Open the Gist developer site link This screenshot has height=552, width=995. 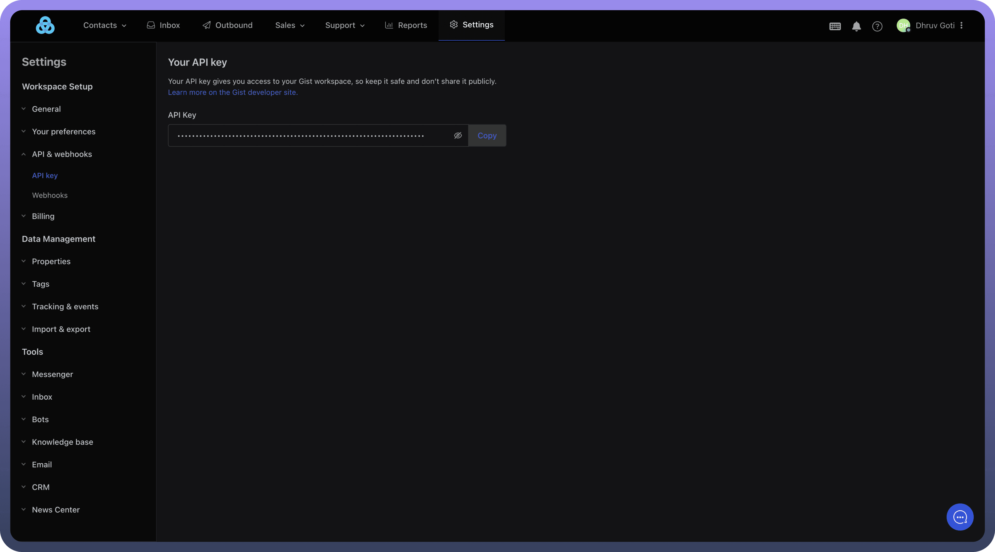coord(233,92)
